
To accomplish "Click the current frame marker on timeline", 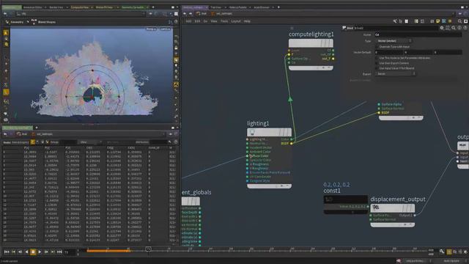I will 148,249.
